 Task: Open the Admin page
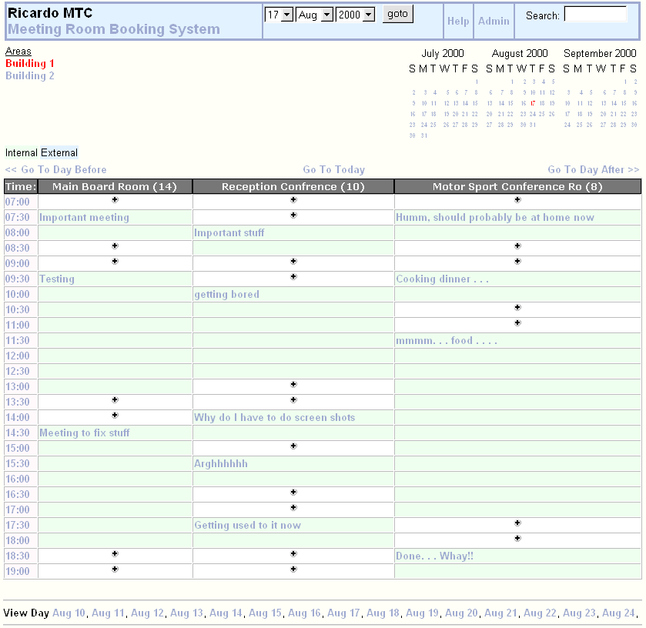pos(494,21)
